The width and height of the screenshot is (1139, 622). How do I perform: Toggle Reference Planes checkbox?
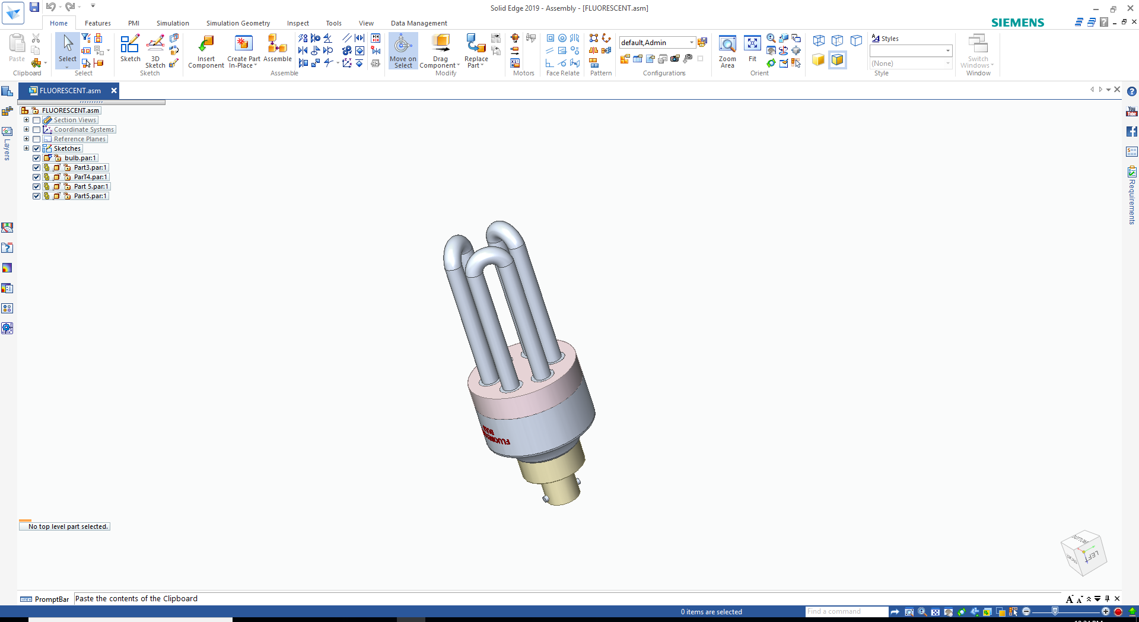pyautogui.click(x=36, y=139)
